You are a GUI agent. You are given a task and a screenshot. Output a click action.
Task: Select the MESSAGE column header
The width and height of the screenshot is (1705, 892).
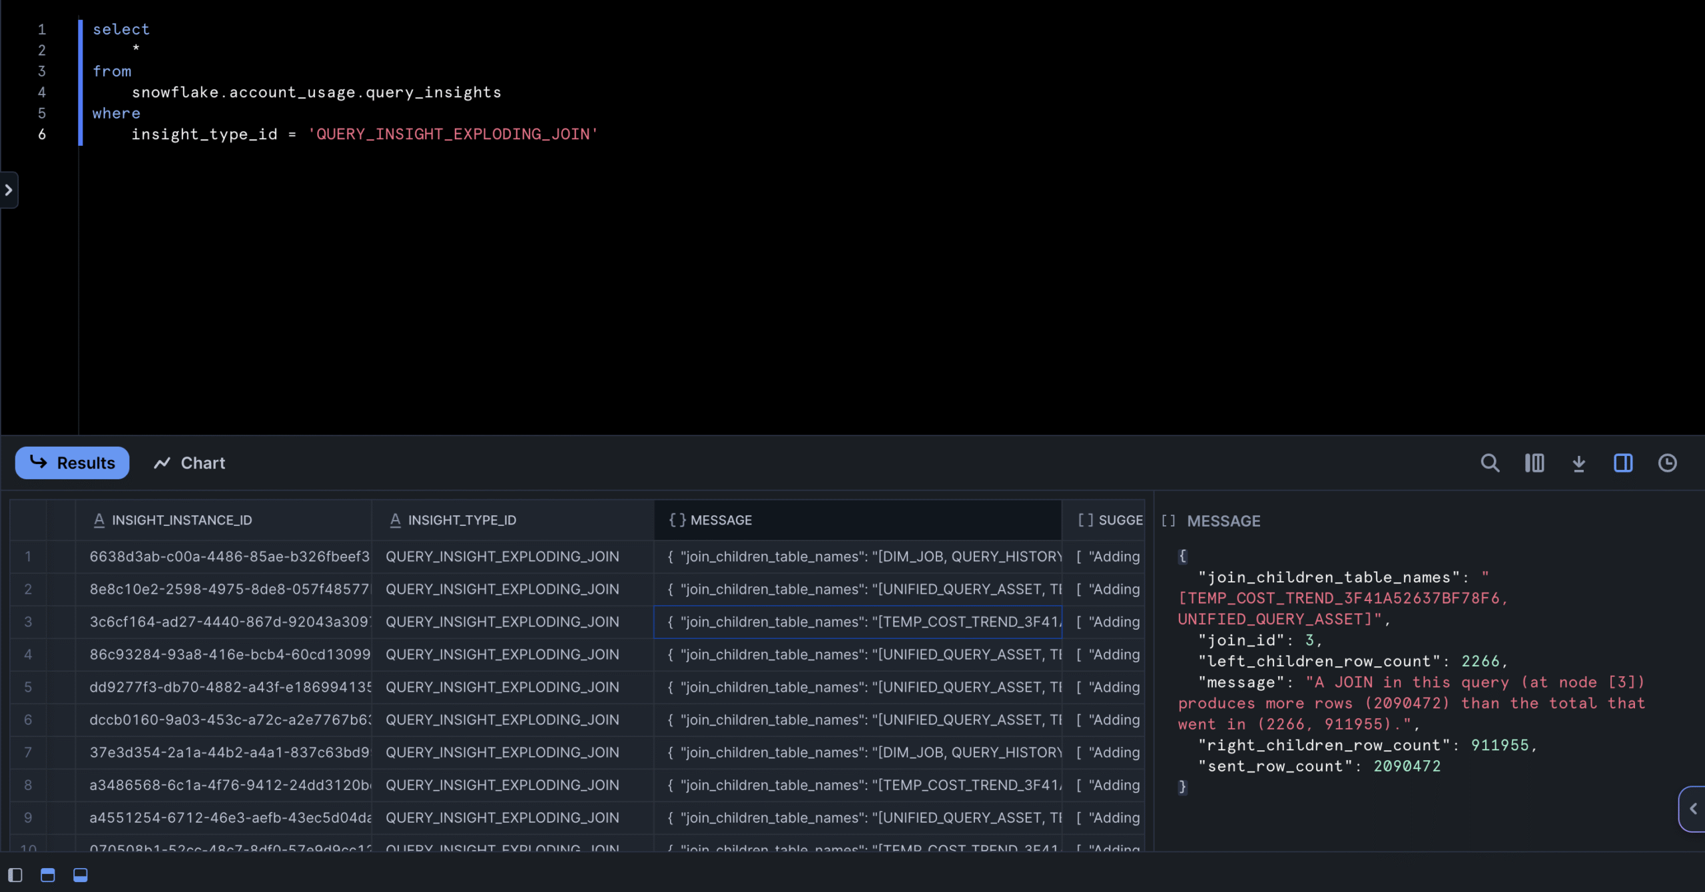tap(721, 520)
